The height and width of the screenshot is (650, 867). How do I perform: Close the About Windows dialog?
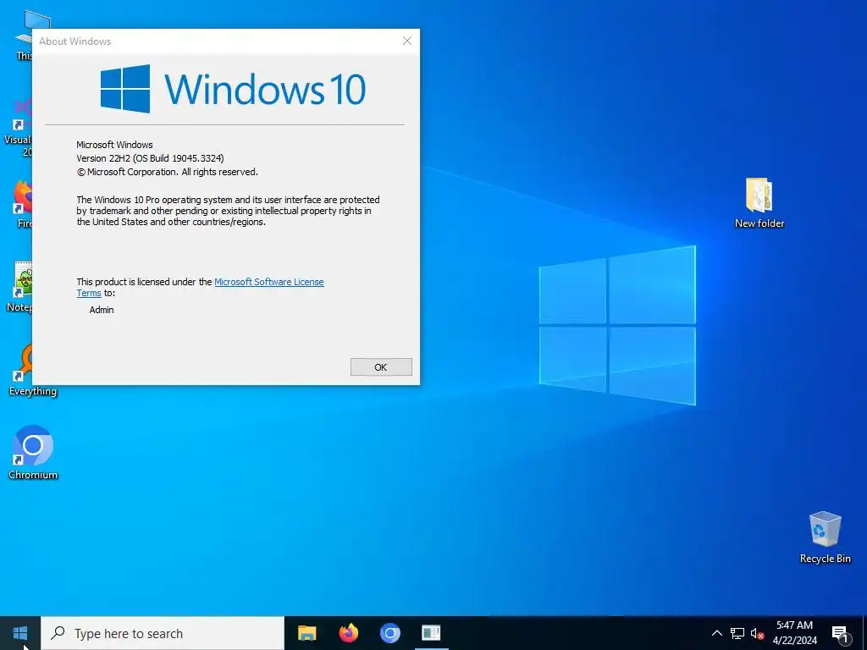(x=407, y=41)
